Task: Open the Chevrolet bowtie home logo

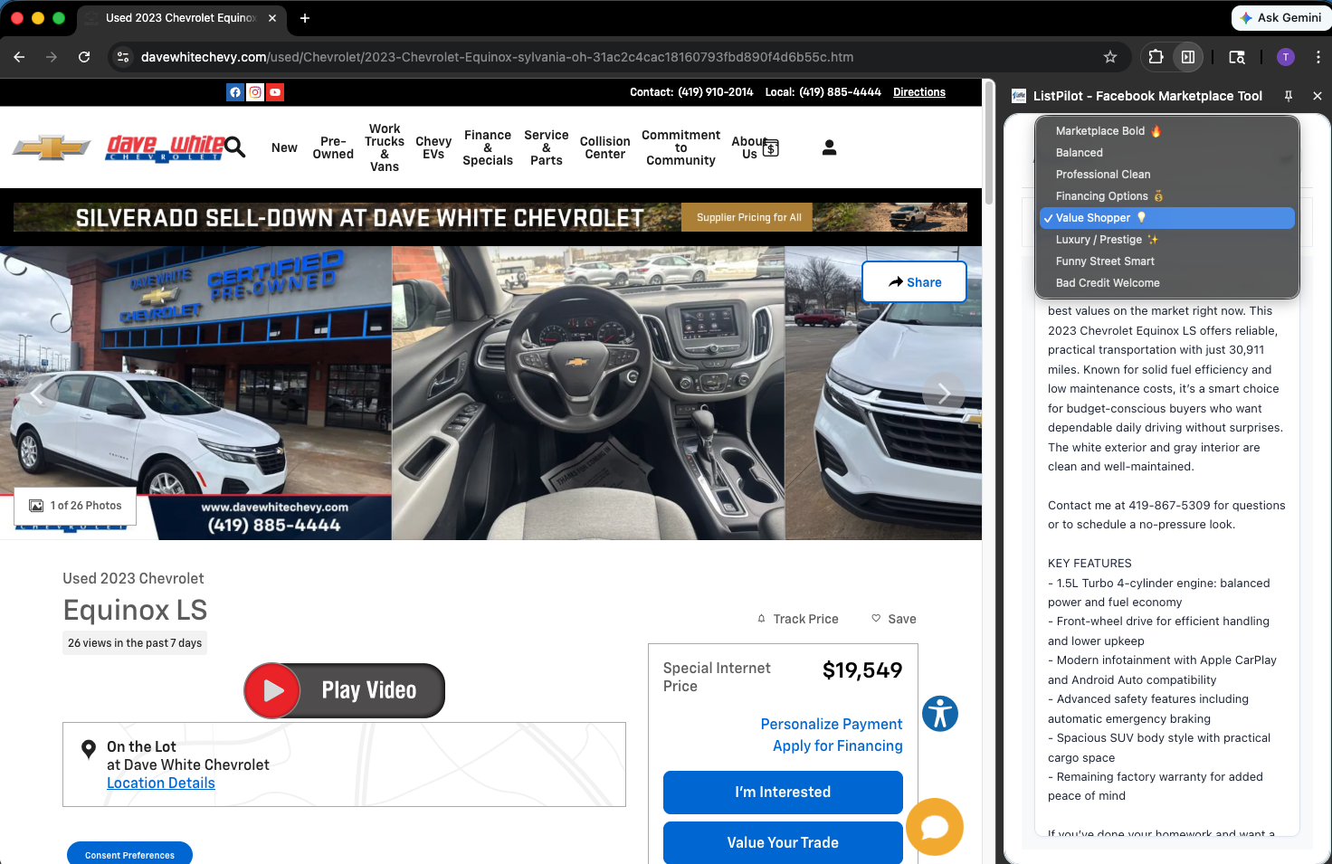Action: point(52,147)
